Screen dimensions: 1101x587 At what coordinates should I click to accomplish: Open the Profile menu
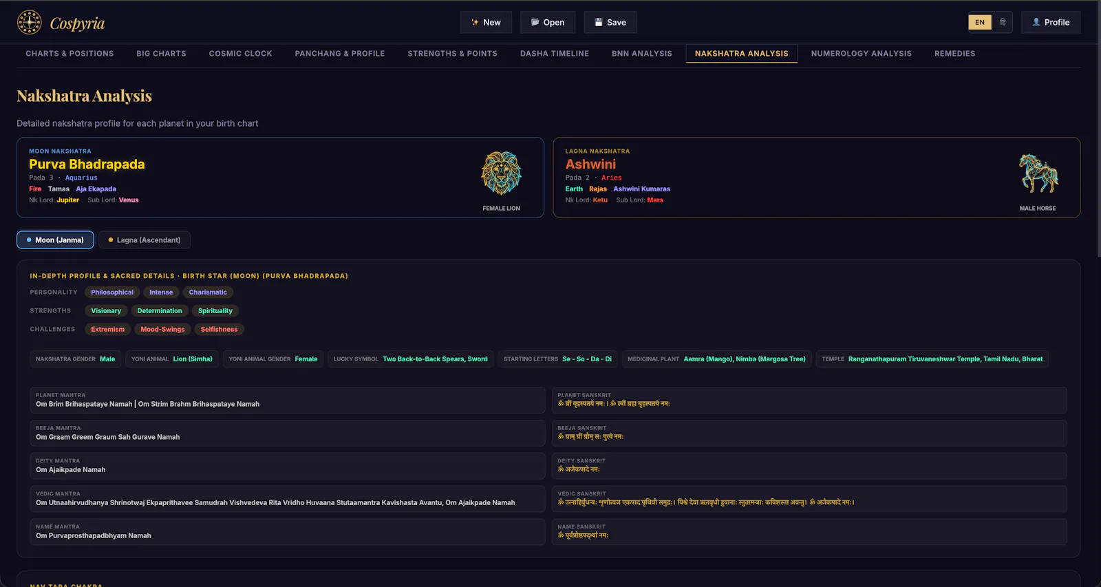point(1051,22)
